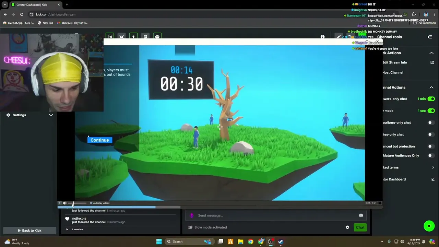
Task: Open the Windows Start menu
Action: pyautogui.click(x=159, y=242)
